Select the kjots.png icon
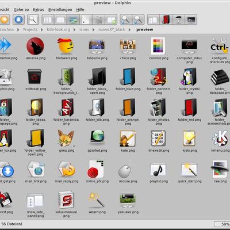230x230 pixels. (x=189, y=139)
